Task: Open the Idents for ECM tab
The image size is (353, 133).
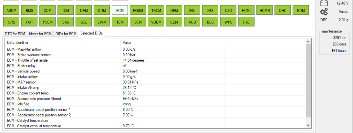Action: 40,34
